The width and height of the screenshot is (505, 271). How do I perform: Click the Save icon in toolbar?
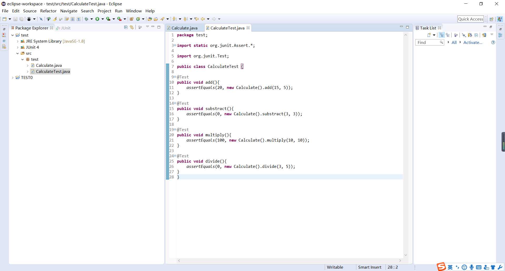(15, 19)
